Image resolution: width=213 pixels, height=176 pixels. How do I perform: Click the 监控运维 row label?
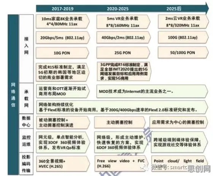point(26,141)
